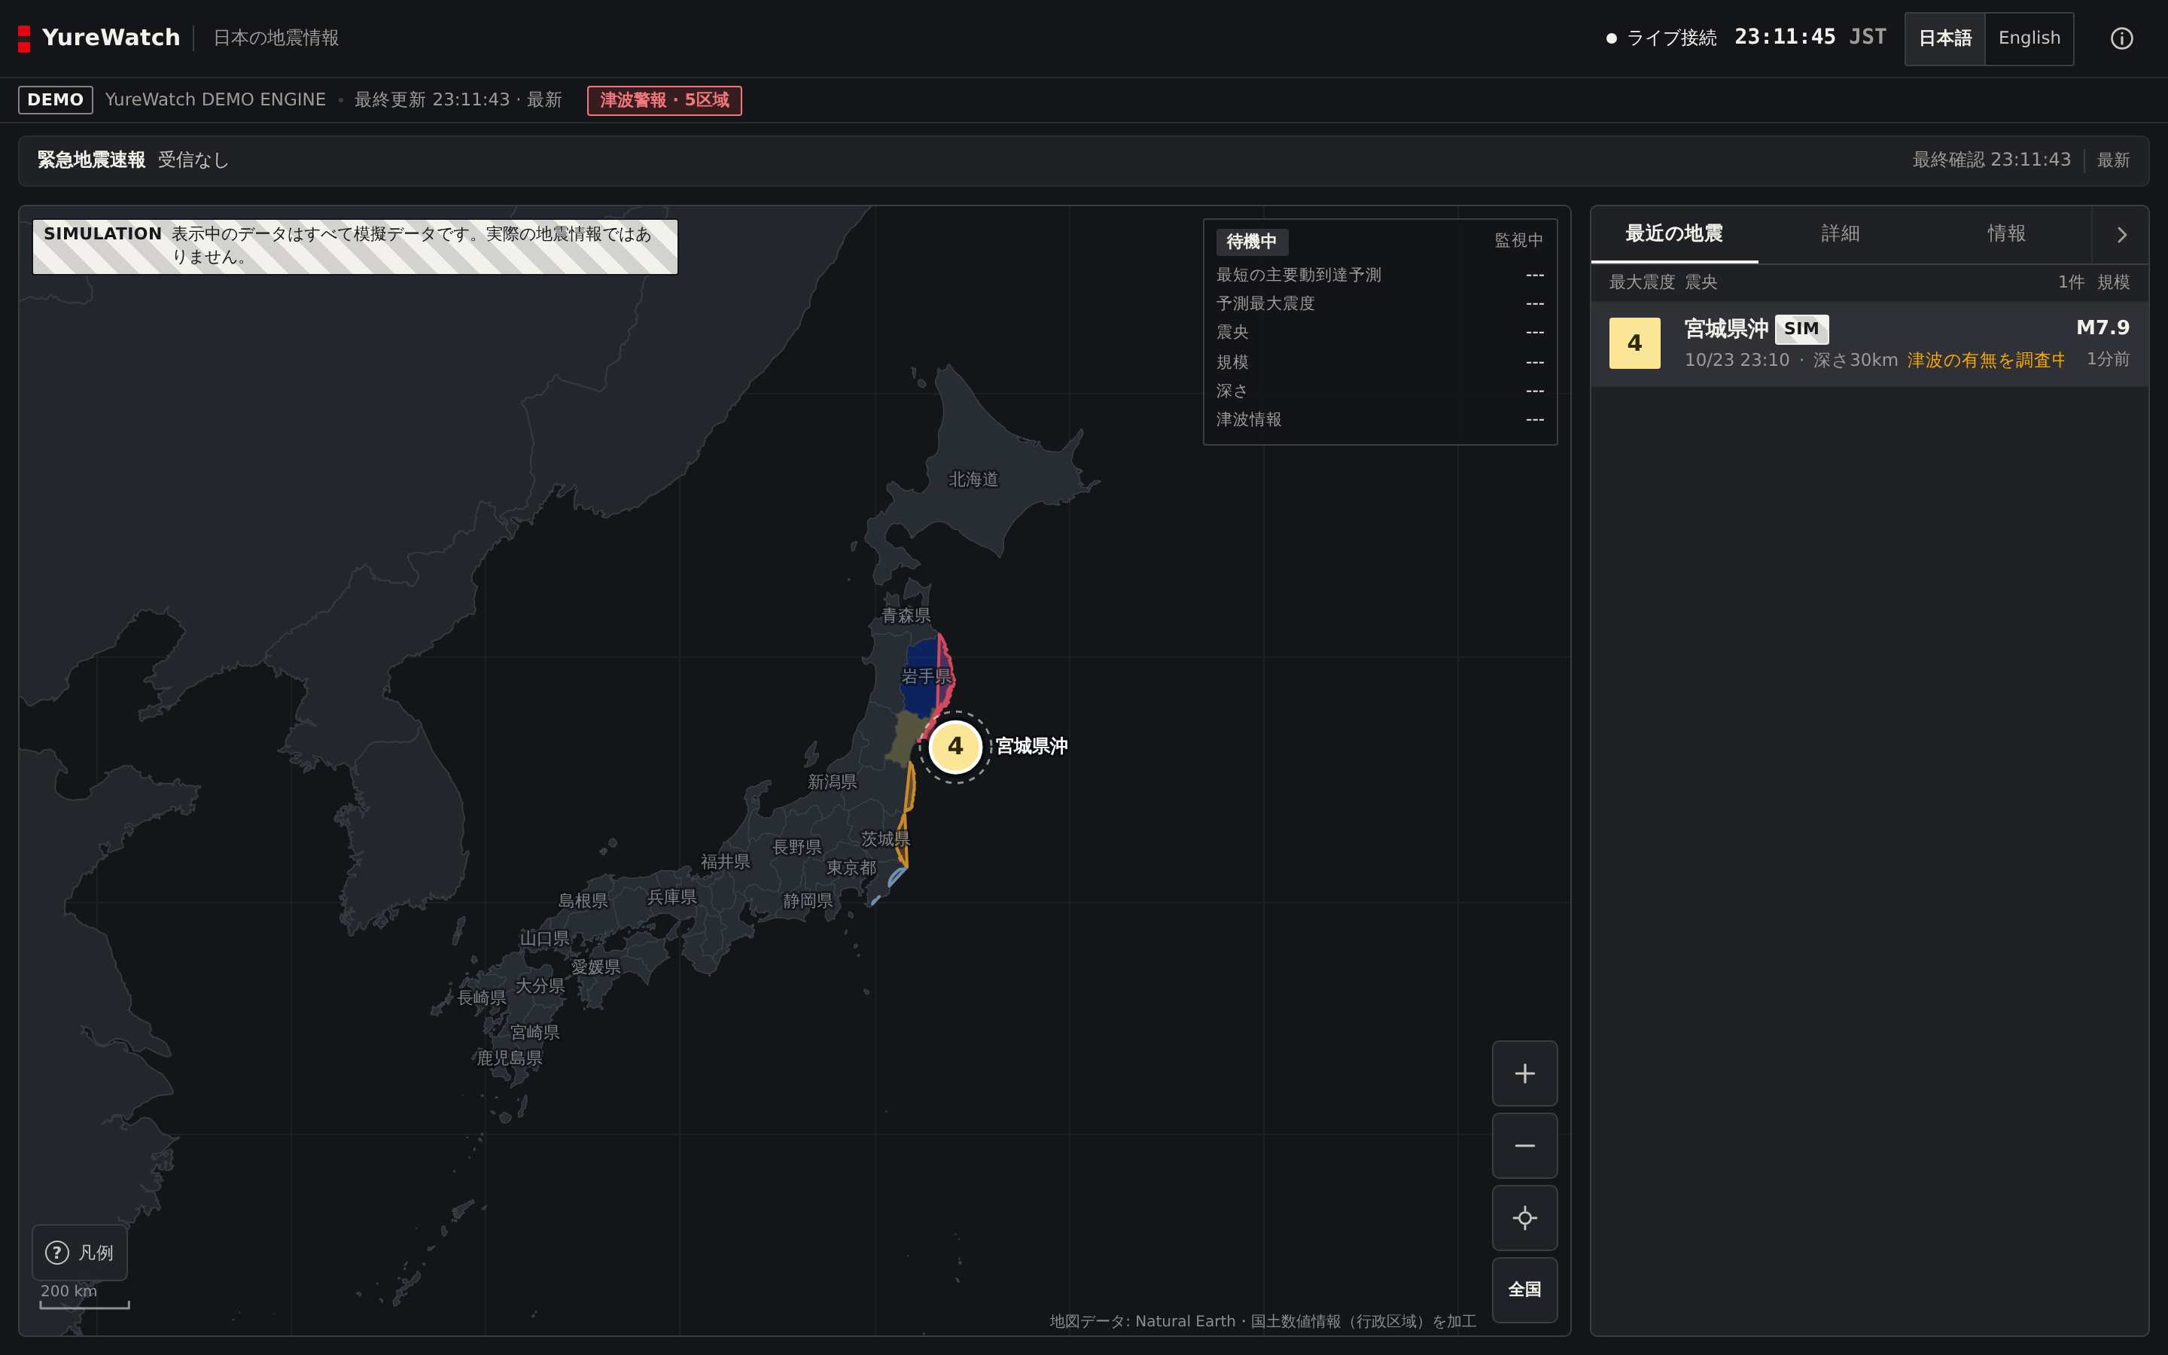Click the 23:11:45 JST clock

(x=1810, y=37)
